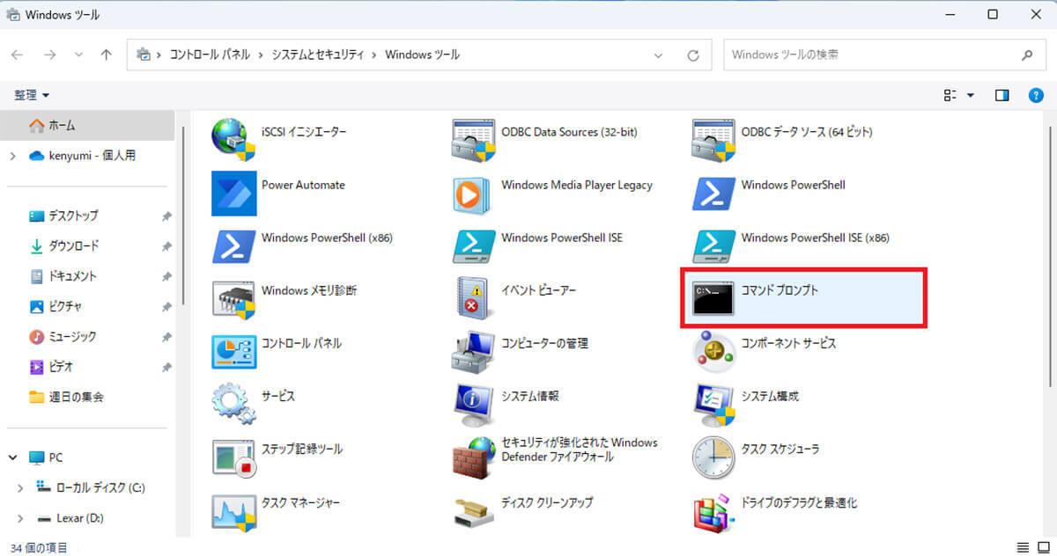This screenshot has width=1057, height=556.
Task: Refresh the Windows ツール folder view
Action: (693, 55)
